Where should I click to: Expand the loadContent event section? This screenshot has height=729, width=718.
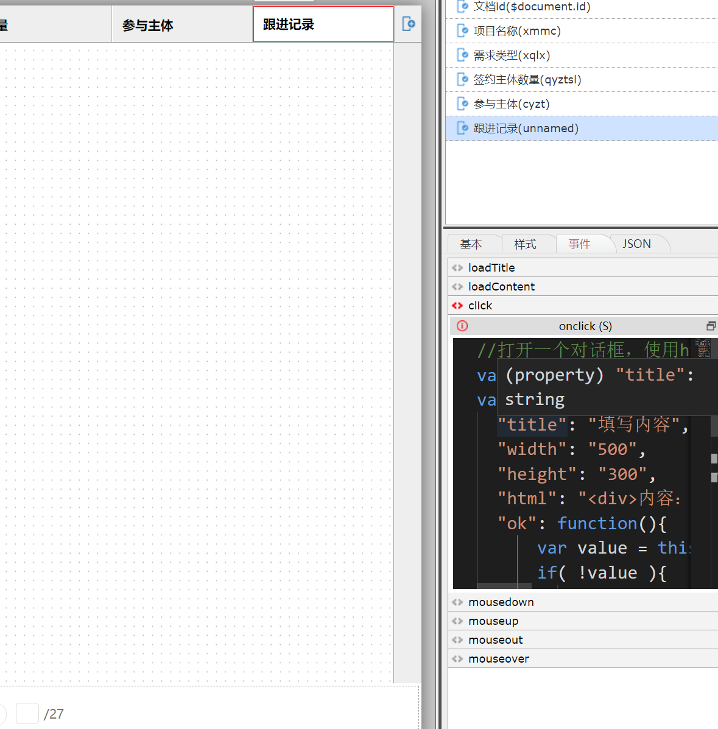point(501,287)
